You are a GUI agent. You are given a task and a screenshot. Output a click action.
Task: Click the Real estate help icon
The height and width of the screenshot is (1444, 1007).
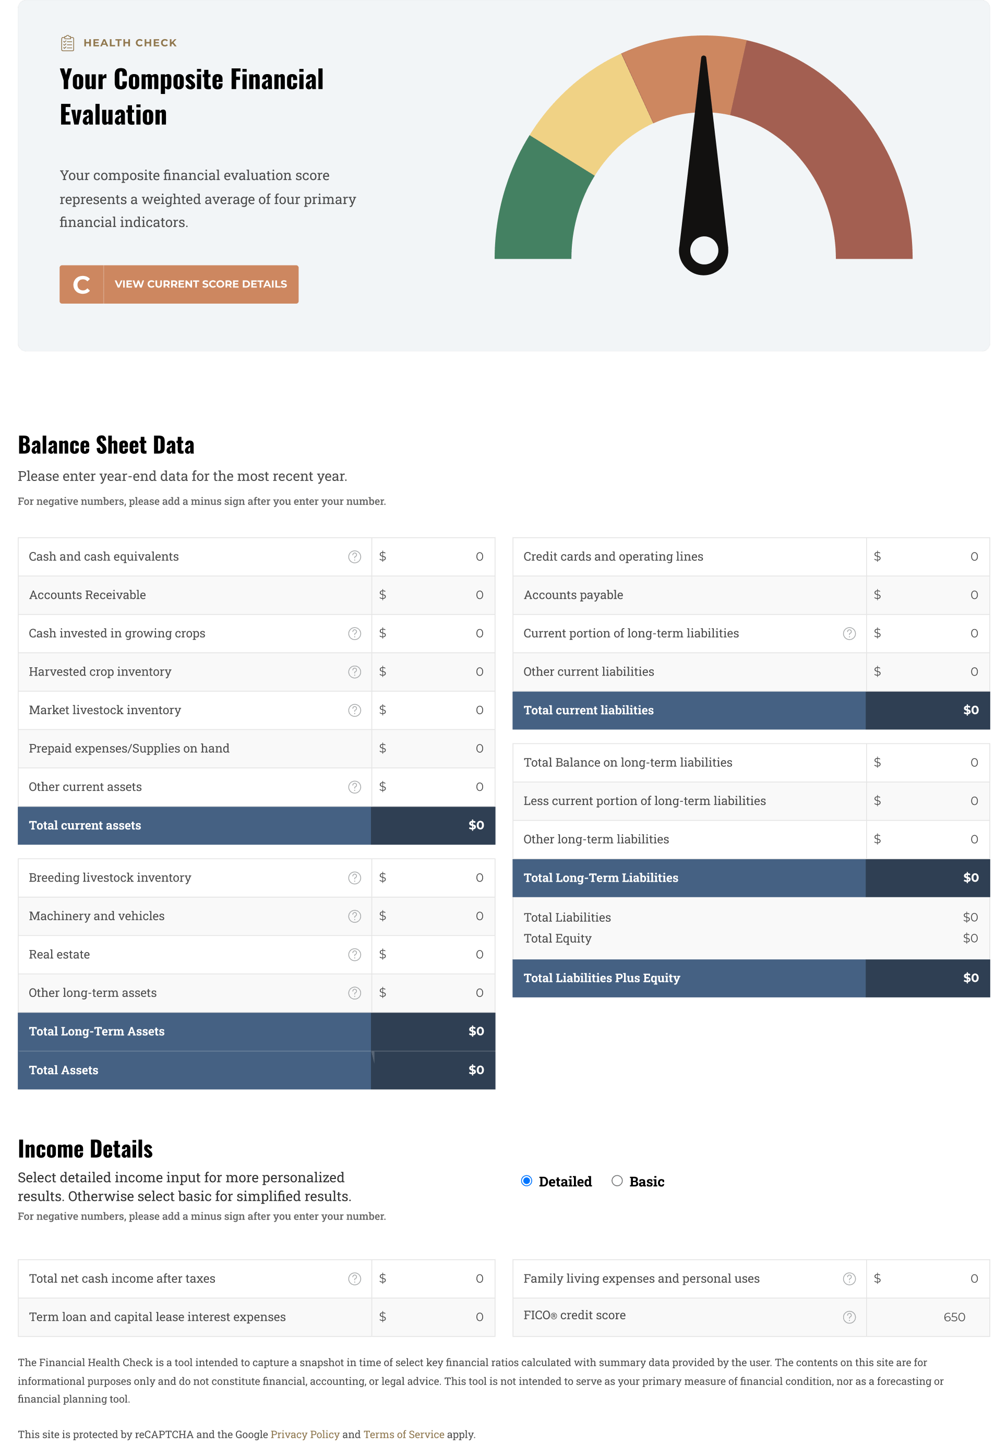354,954
